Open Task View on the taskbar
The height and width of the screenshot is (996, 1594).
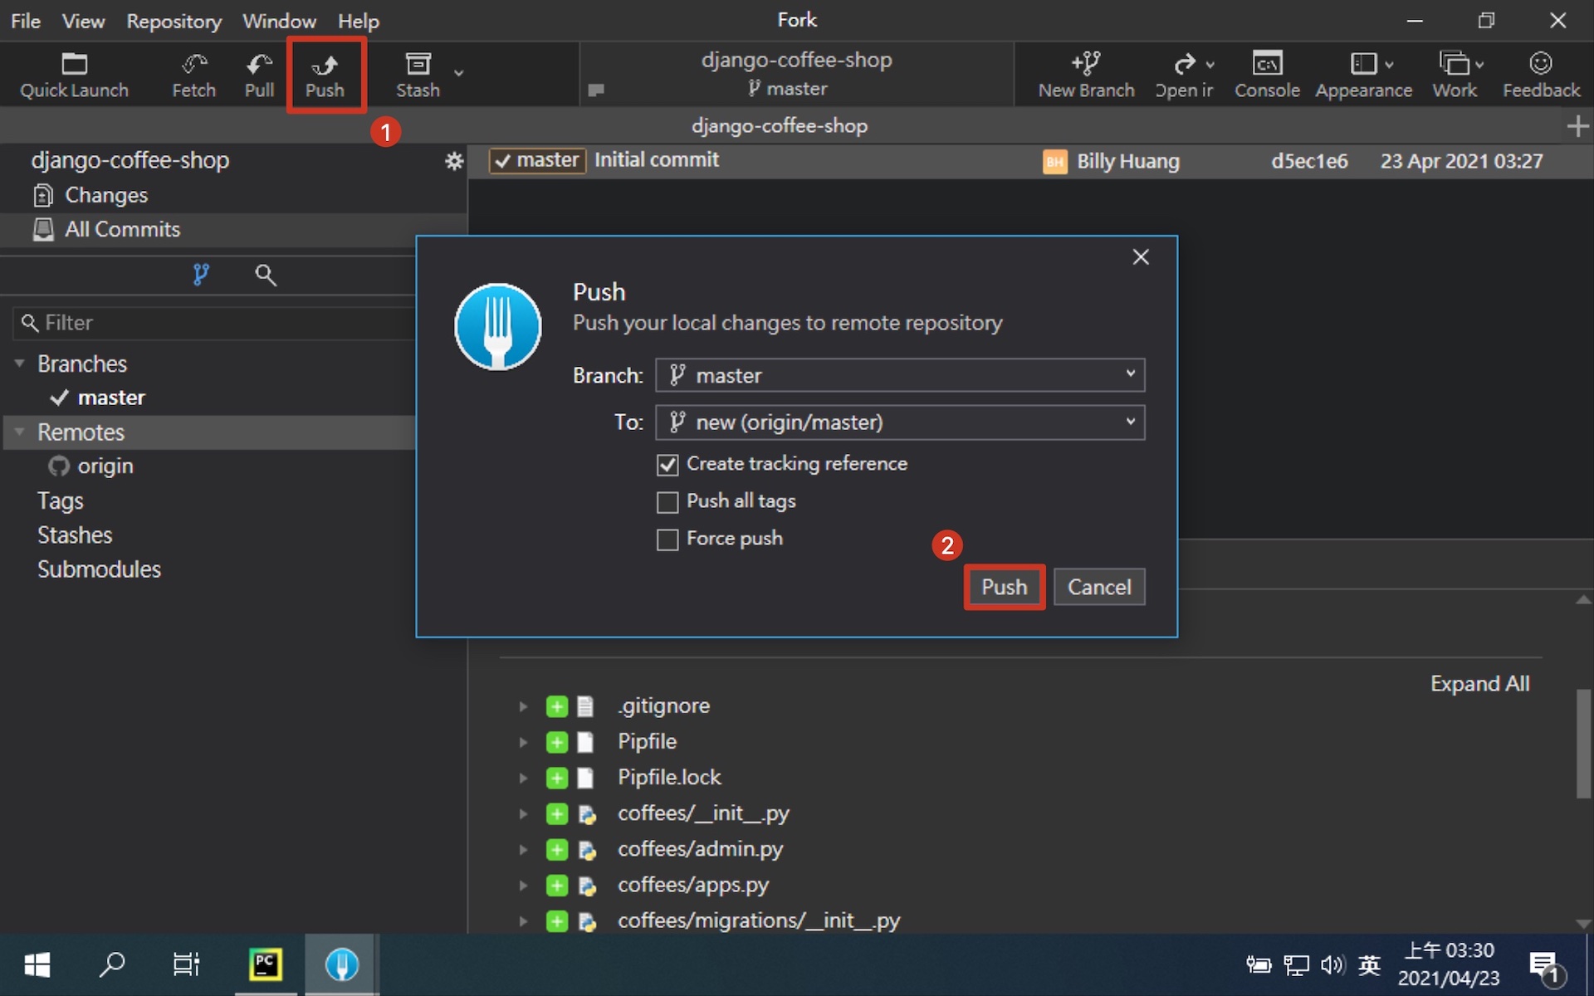(x=186, y=964)
